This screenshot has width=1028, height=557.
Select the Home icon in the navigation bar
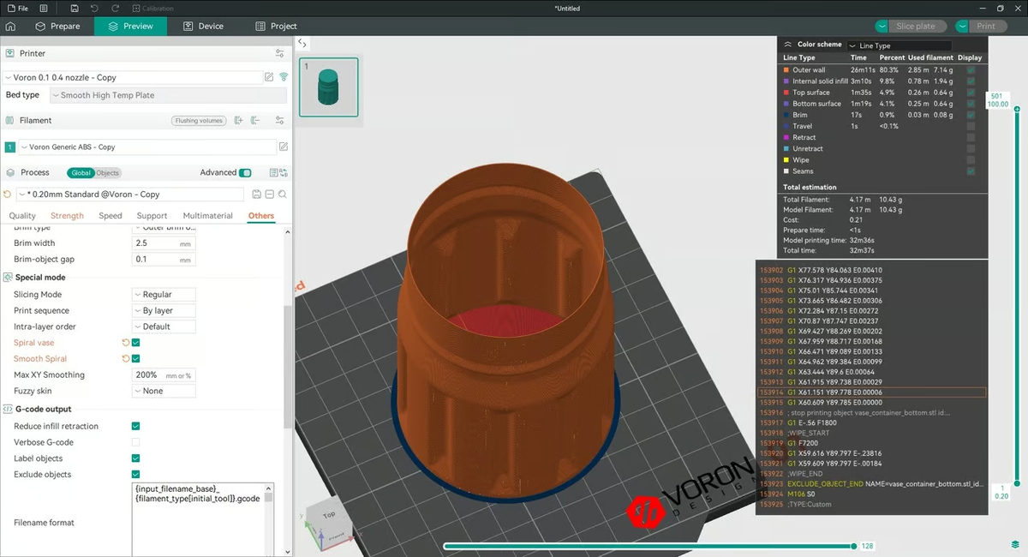tap(11, 26)
